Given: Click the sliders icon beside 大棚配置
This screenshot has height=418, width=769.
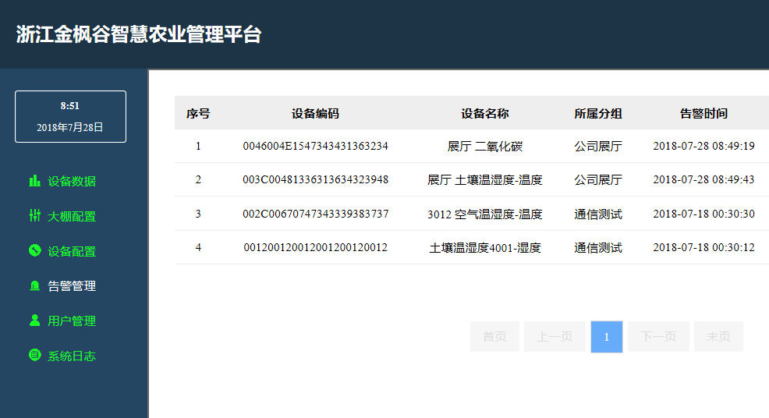Looking at the screenshot, I should click(x=34, y=216).
